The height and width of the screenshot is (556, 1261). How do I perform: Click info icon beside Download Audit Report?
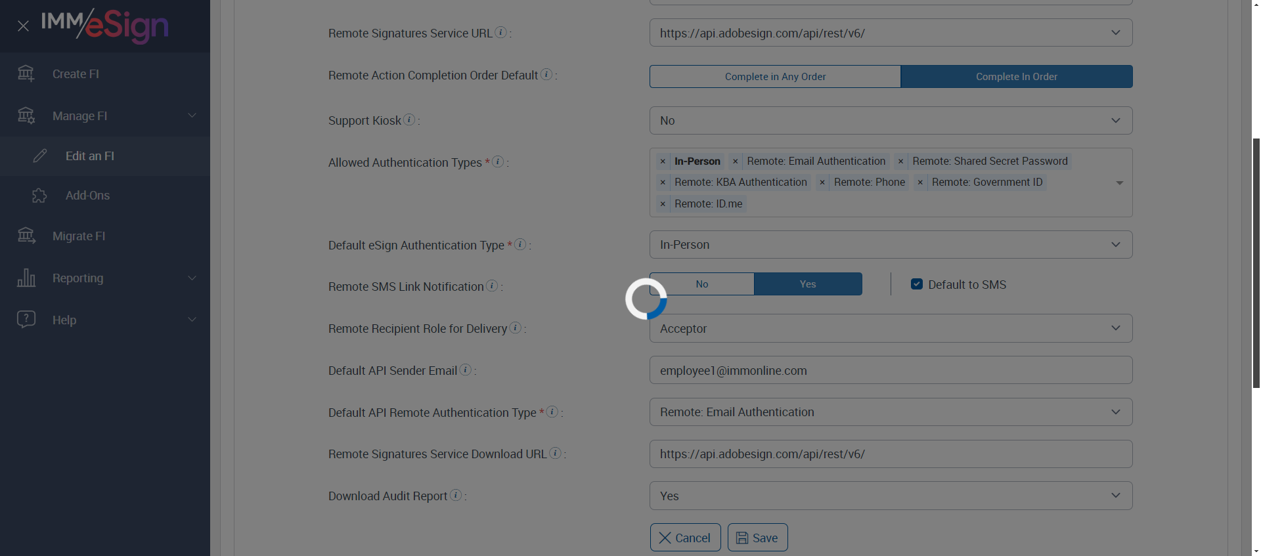[456, 495]
